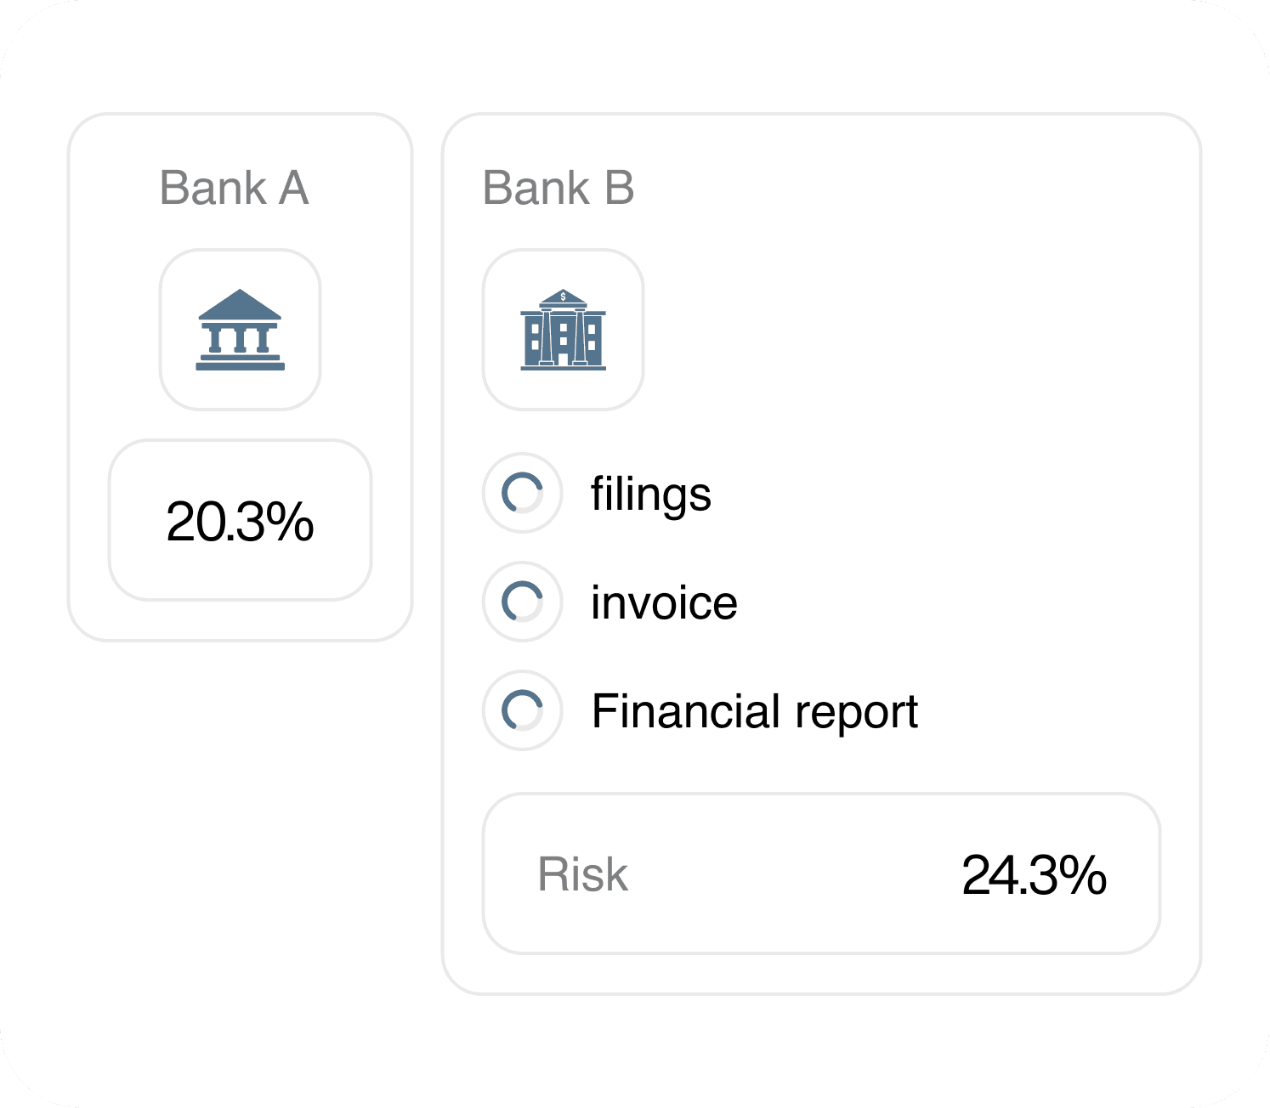Viewport: 1270px width, 1108px height.
Task: Click the circular progress ring for Financial report
Action: pyautogui.click(x=522, y=710)
